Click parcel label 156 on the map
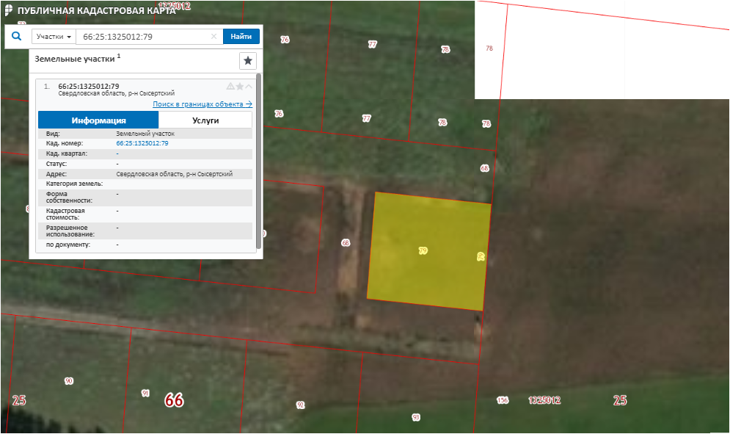 point(502,400)
